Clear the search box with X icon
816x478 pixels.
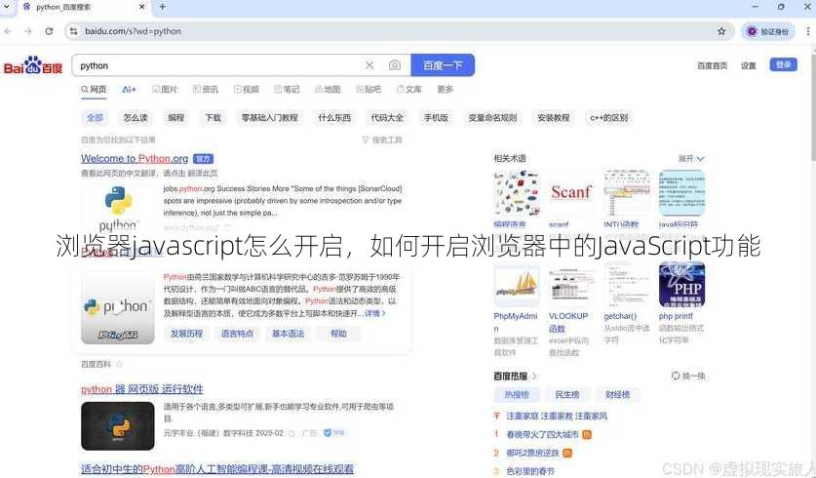point(369,65)
